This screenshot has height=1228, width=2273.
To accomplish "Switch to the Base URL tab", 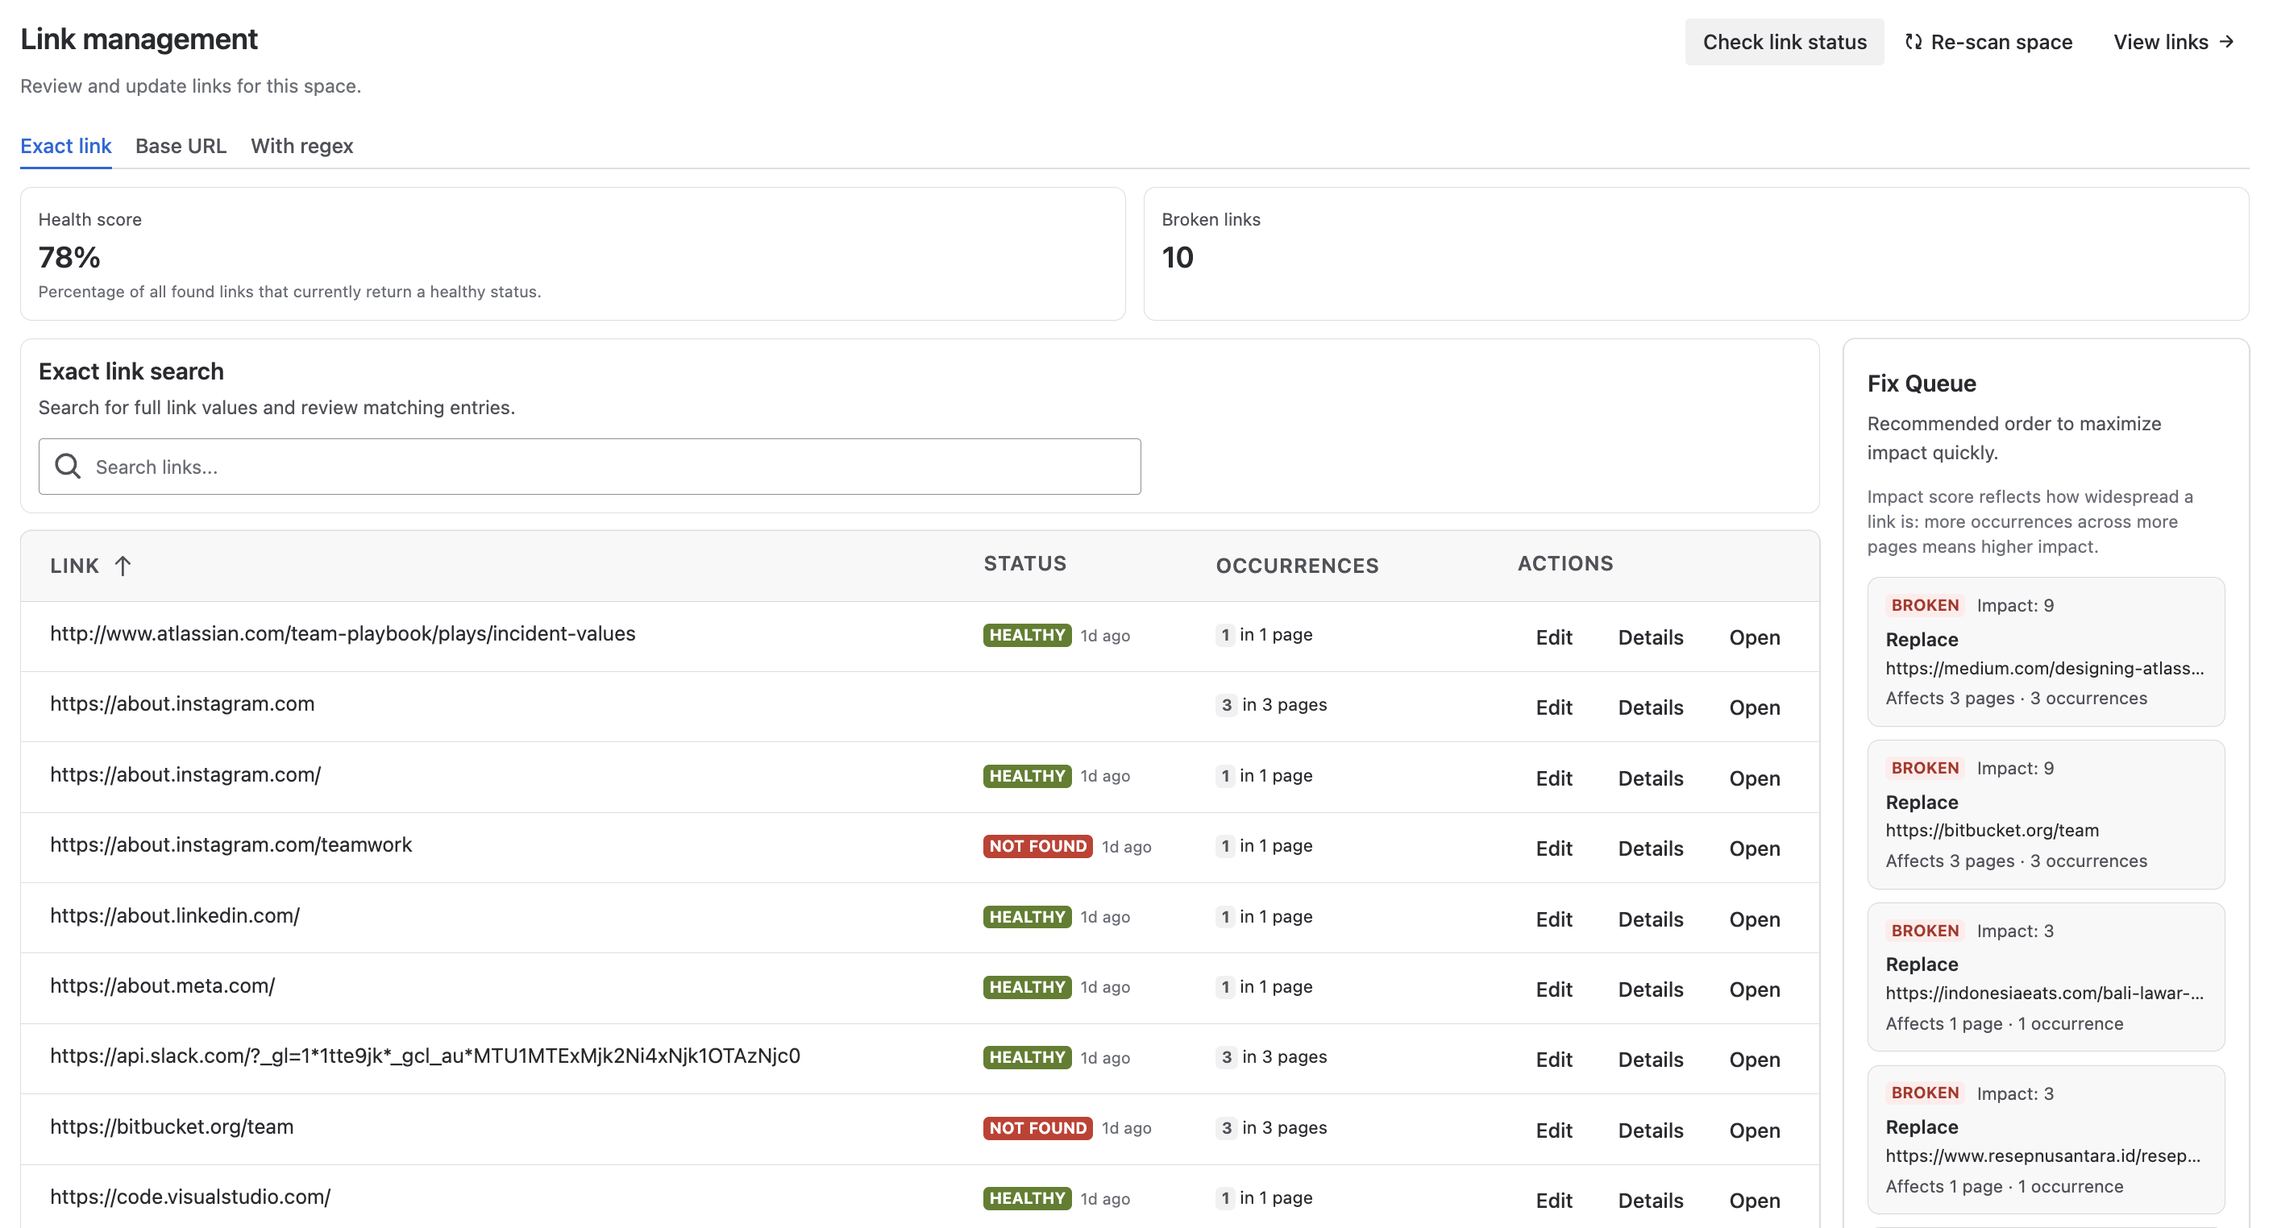I will click(x=180, y=146).
